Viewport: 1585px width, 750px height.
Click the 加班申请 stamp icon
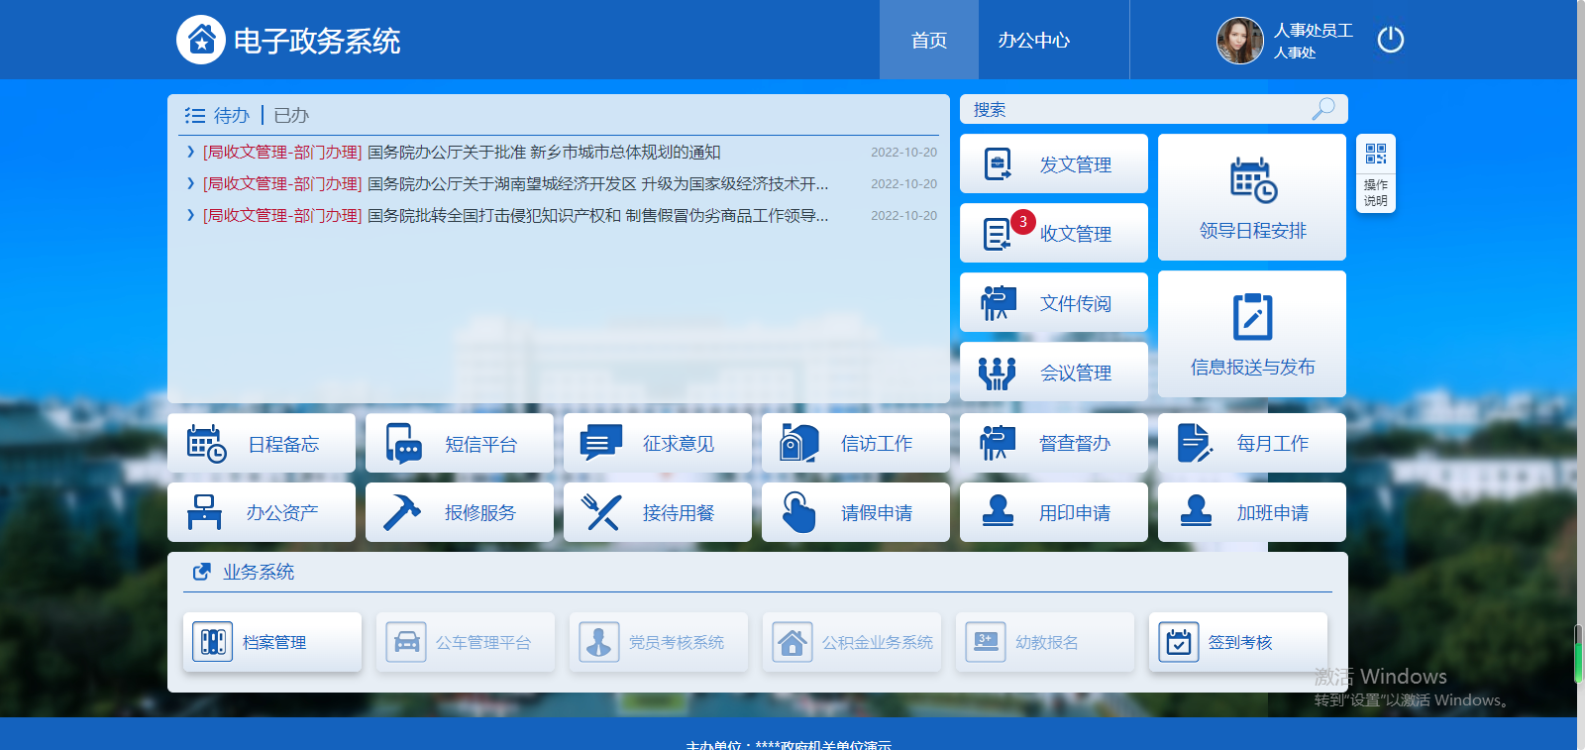click(1196, 510)
